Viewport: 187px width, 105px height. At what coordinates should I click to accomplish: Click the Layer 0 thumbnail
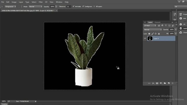pos(150,38)
